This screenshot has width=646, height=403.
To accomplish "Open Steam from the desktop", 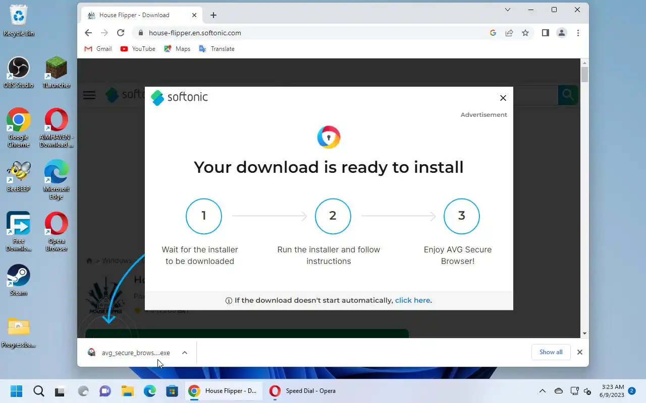I will [x=19, y=280].
